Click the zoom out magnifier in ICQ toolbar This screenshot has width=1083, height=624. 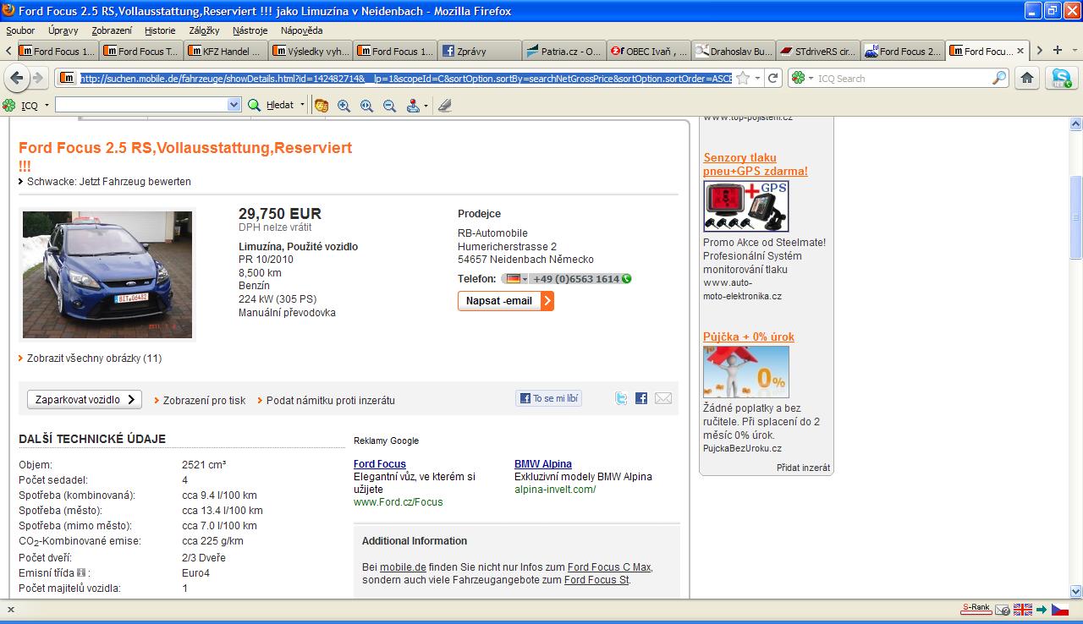[389, 106]
